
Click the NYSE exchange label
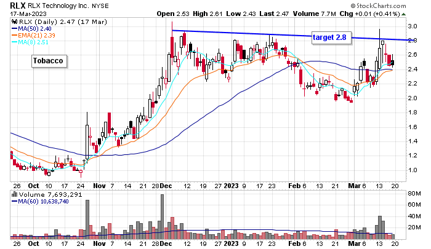(100, 6)
